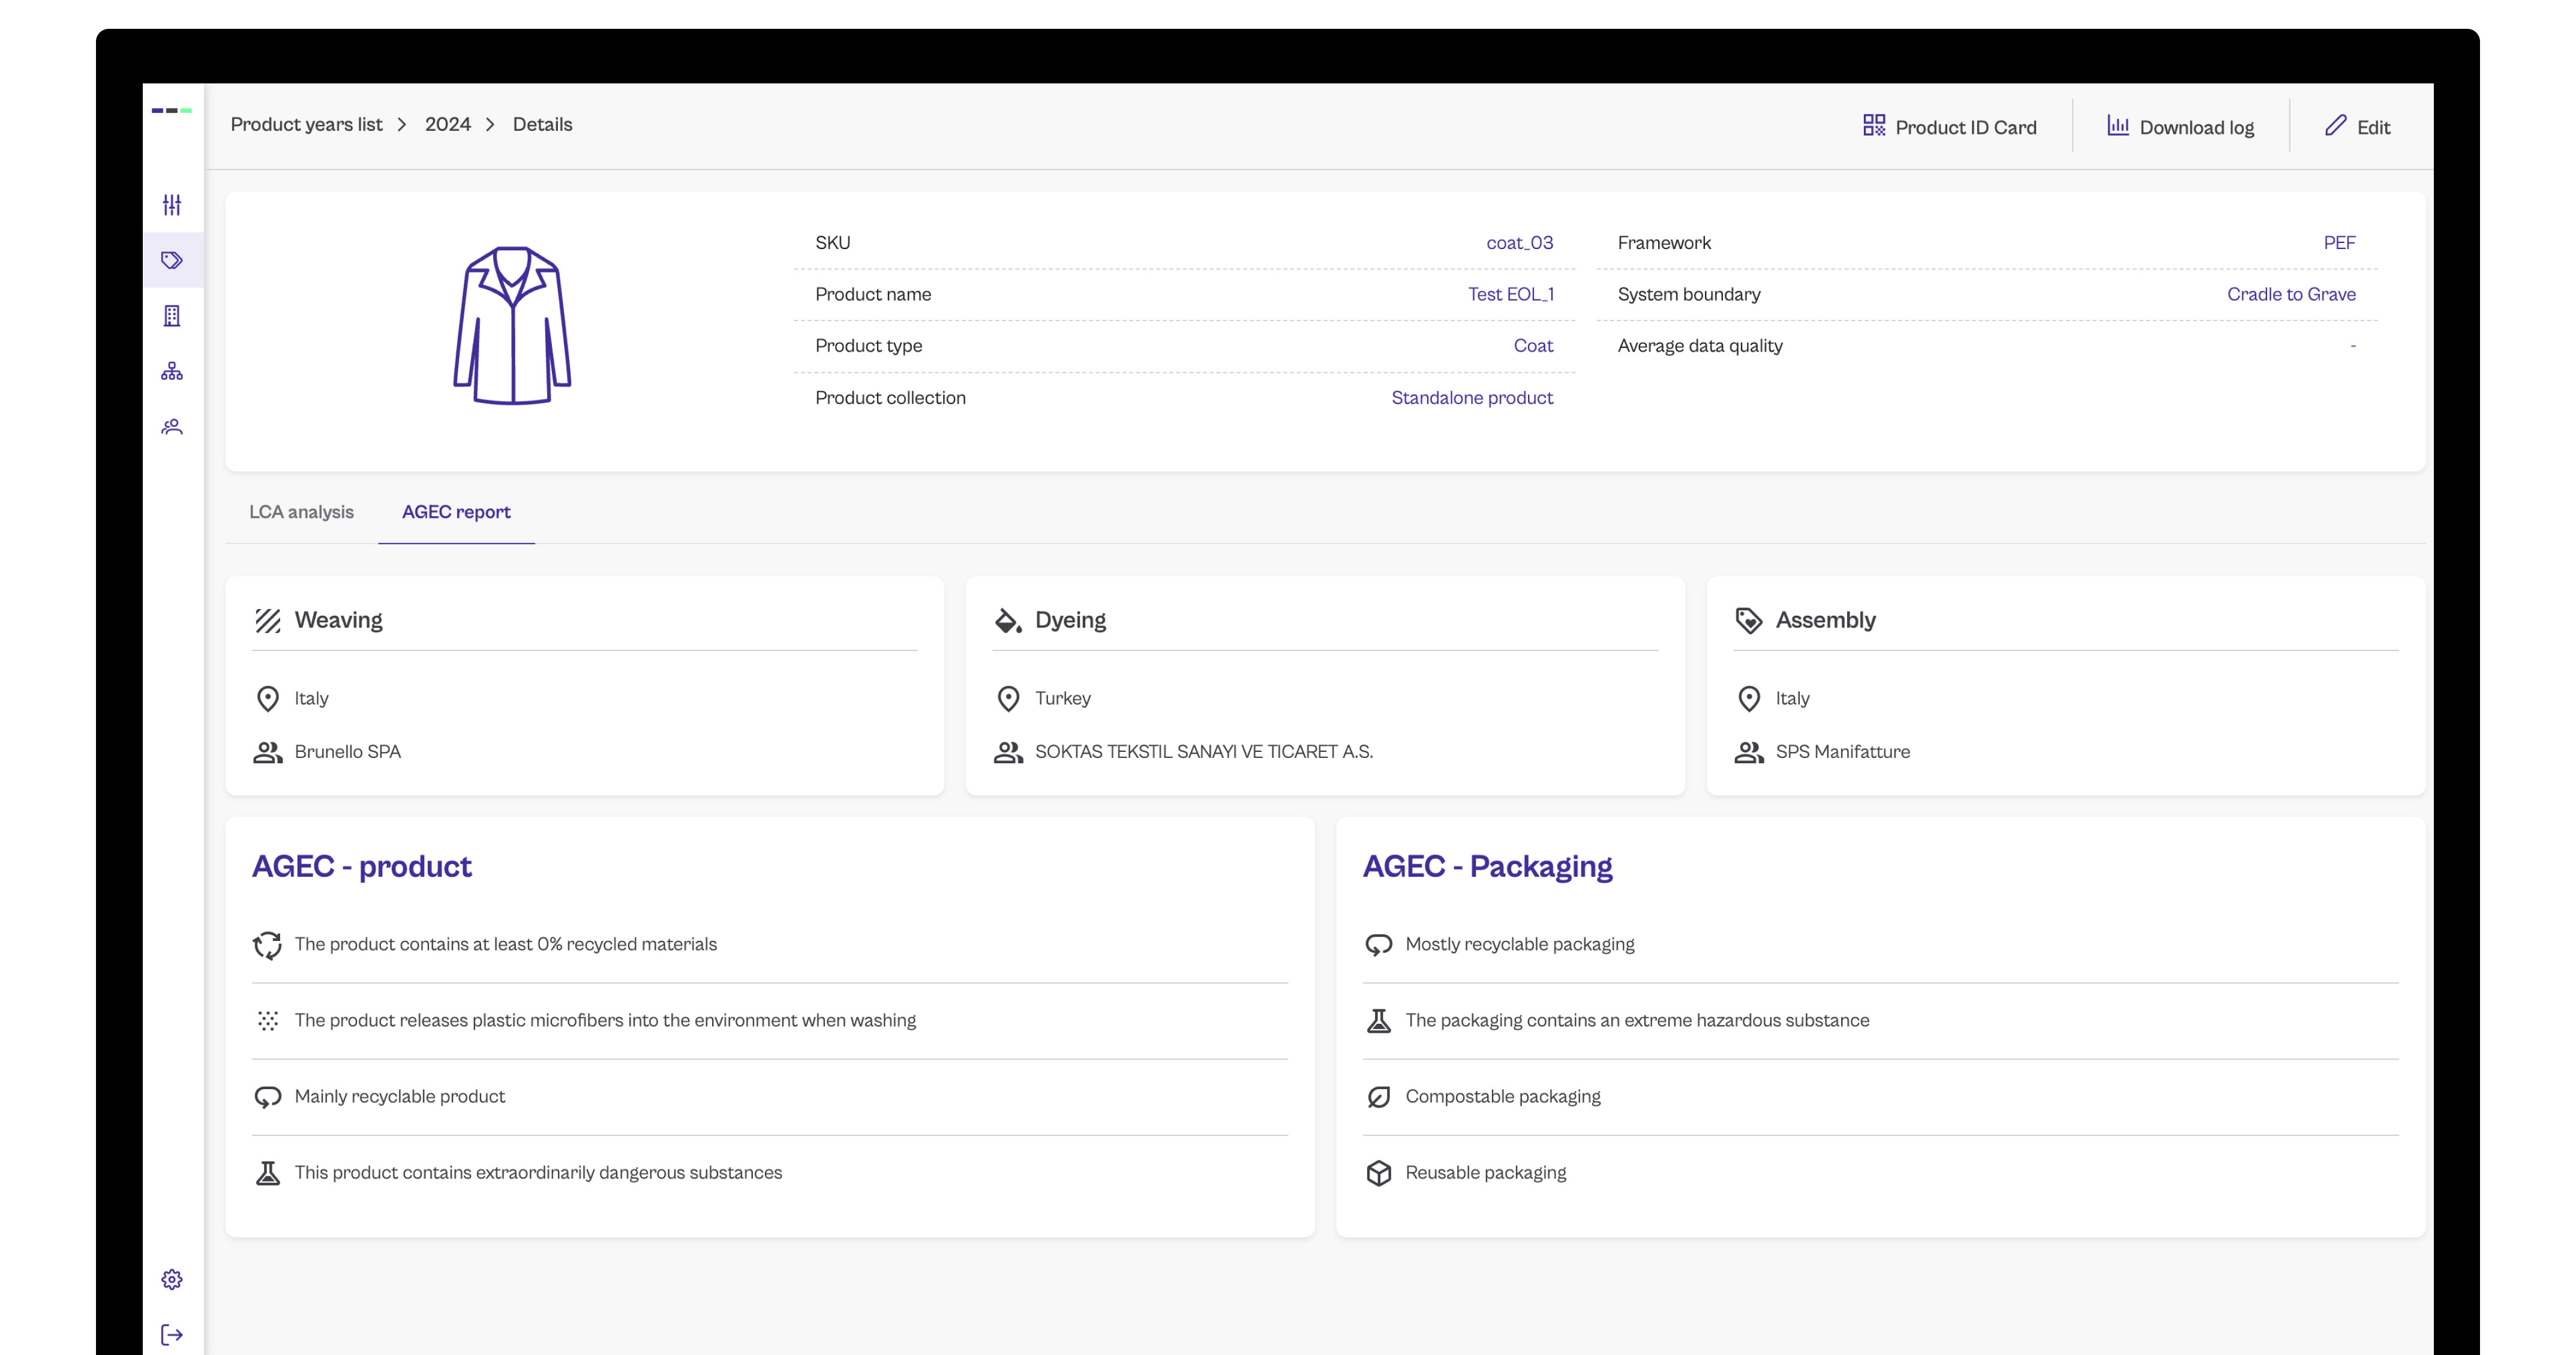Screen dimensions: 2576x1355
Task: Click Compostable packaging text
Action: [x=1502, y=1096]
